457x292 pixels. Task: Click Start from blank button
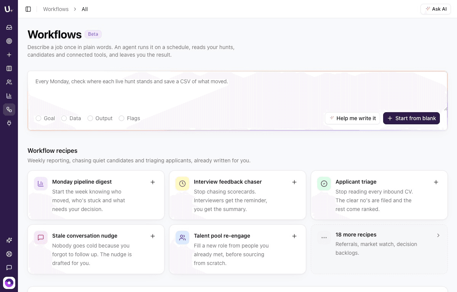[x=411, y=118]
